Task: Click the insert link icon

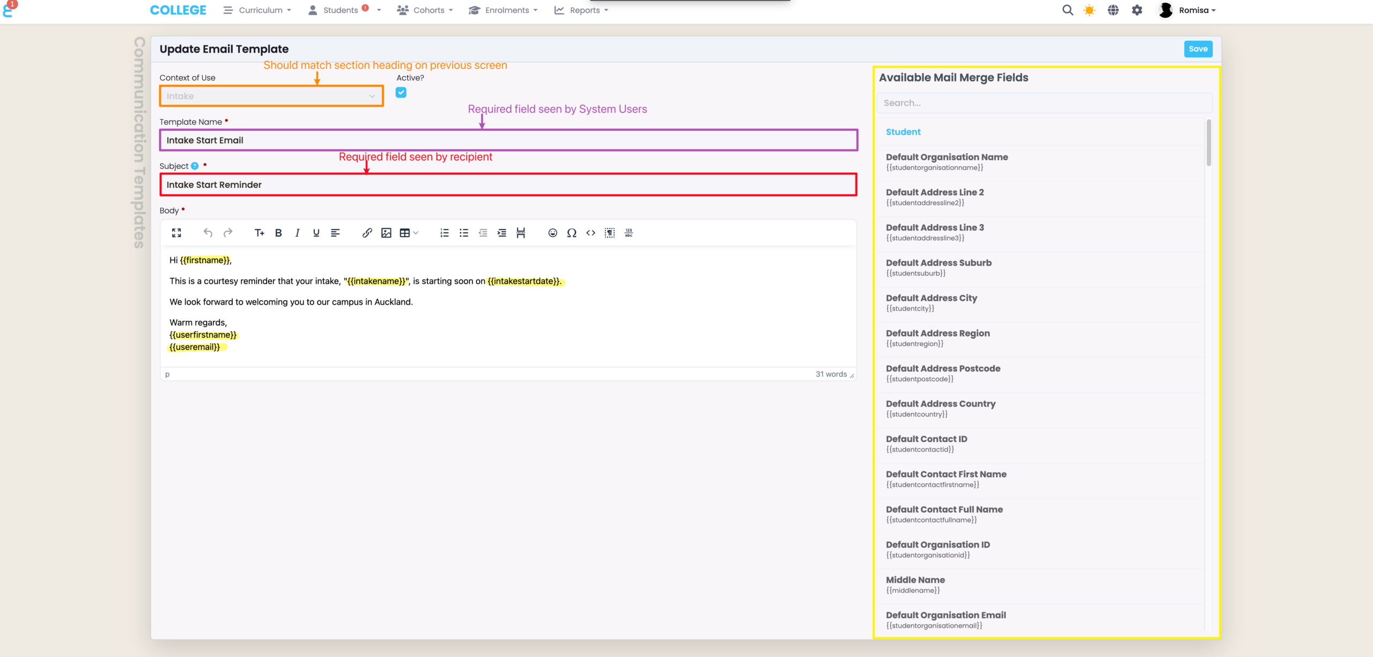Action: 367,233
